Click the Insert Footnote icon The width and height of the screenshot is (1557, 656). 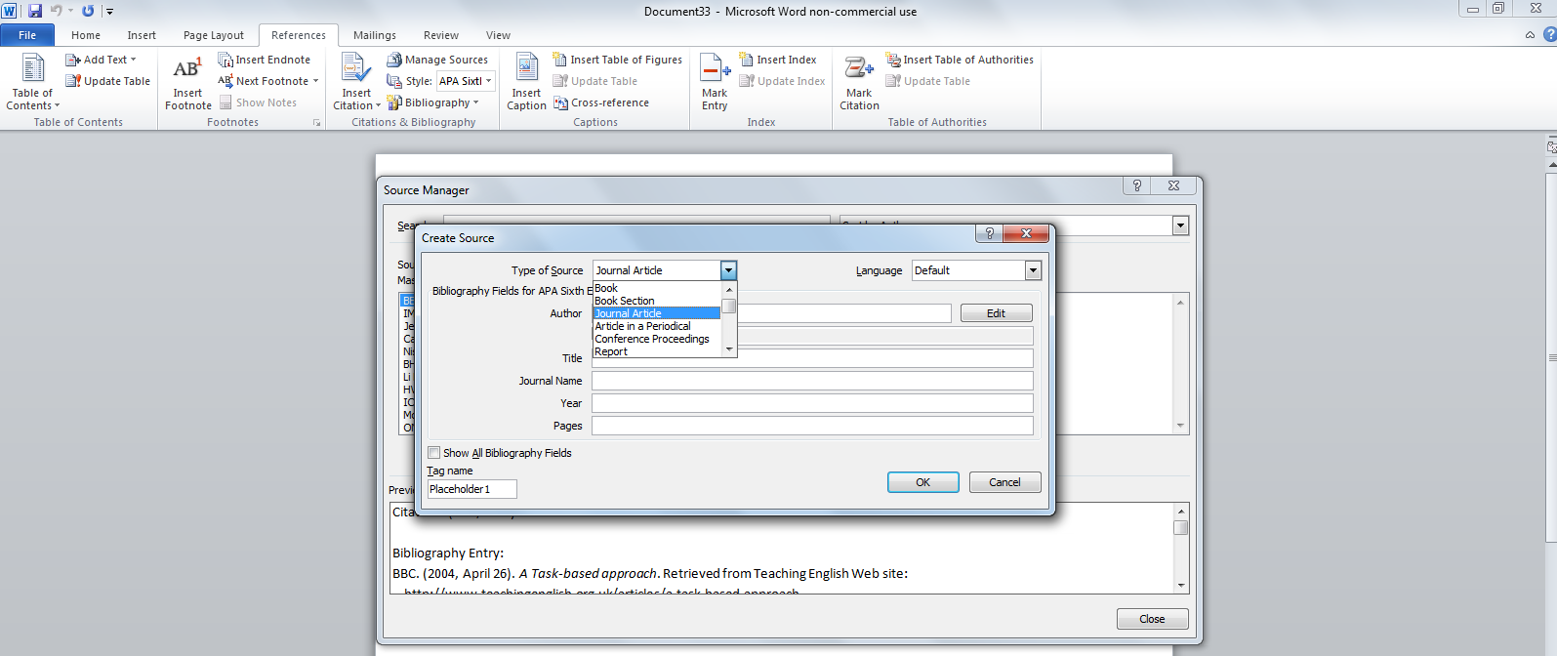point(187,70)
